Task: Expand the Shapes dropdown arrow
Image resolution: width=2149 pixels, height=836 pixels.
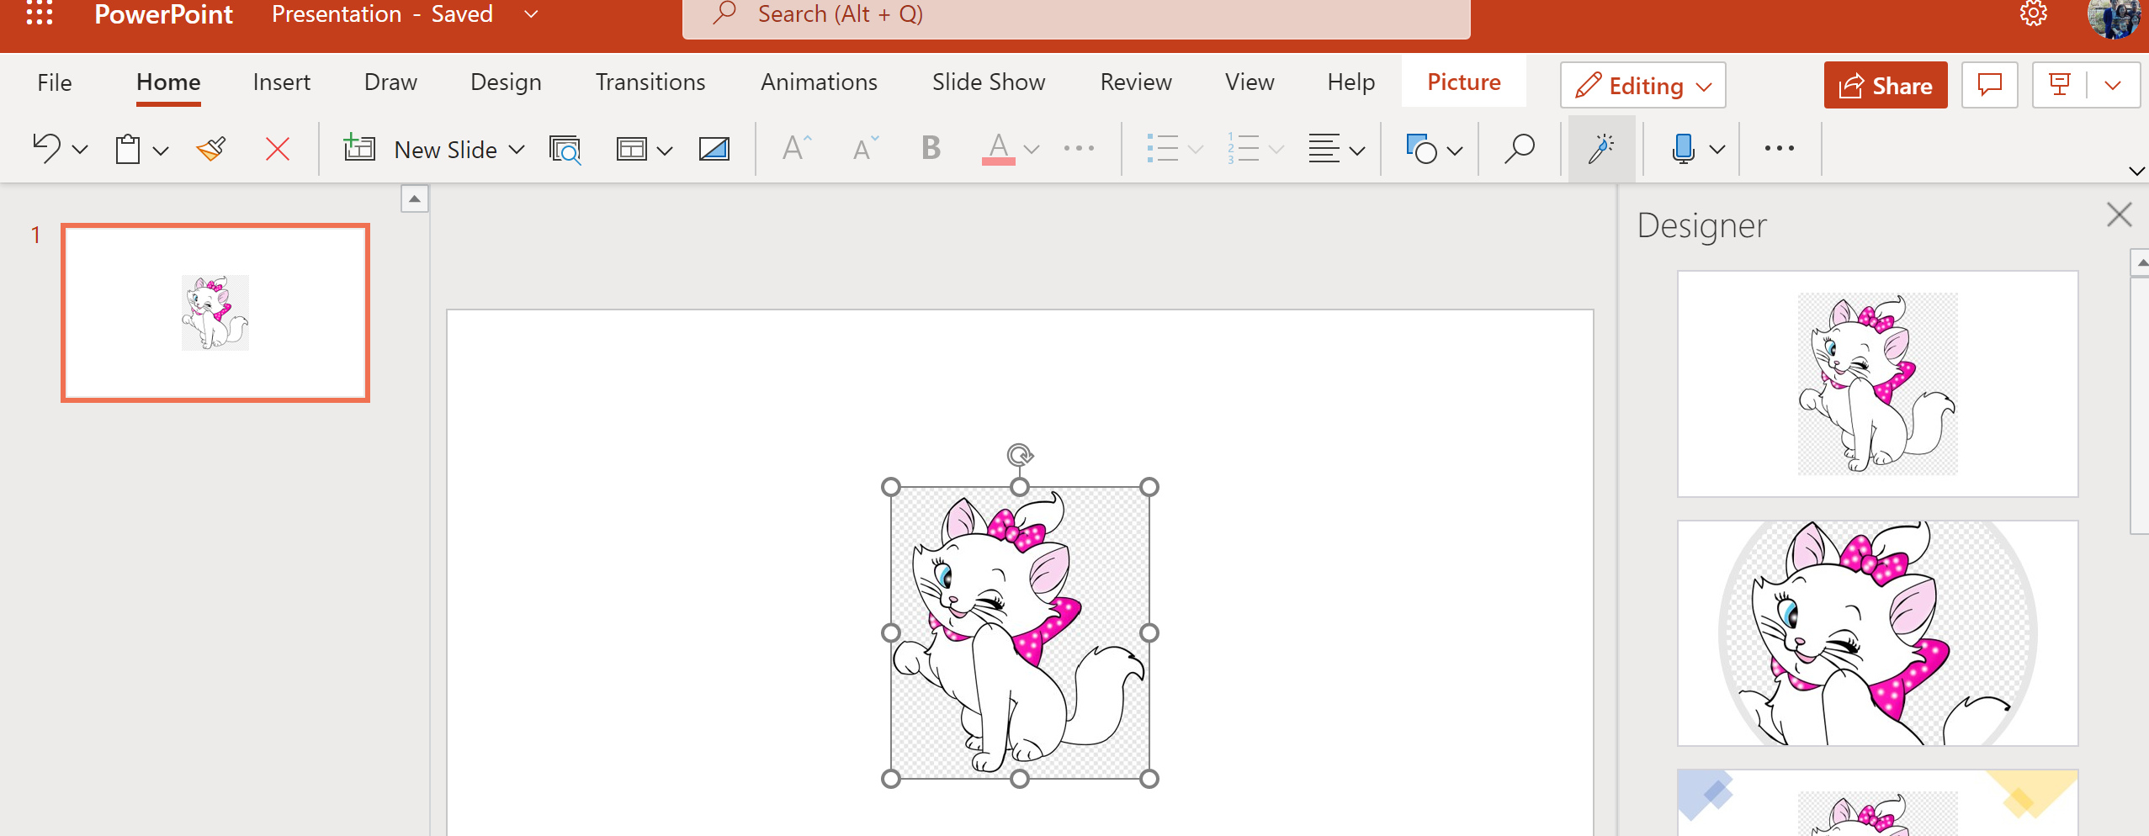Action: tap(1455, 151)
